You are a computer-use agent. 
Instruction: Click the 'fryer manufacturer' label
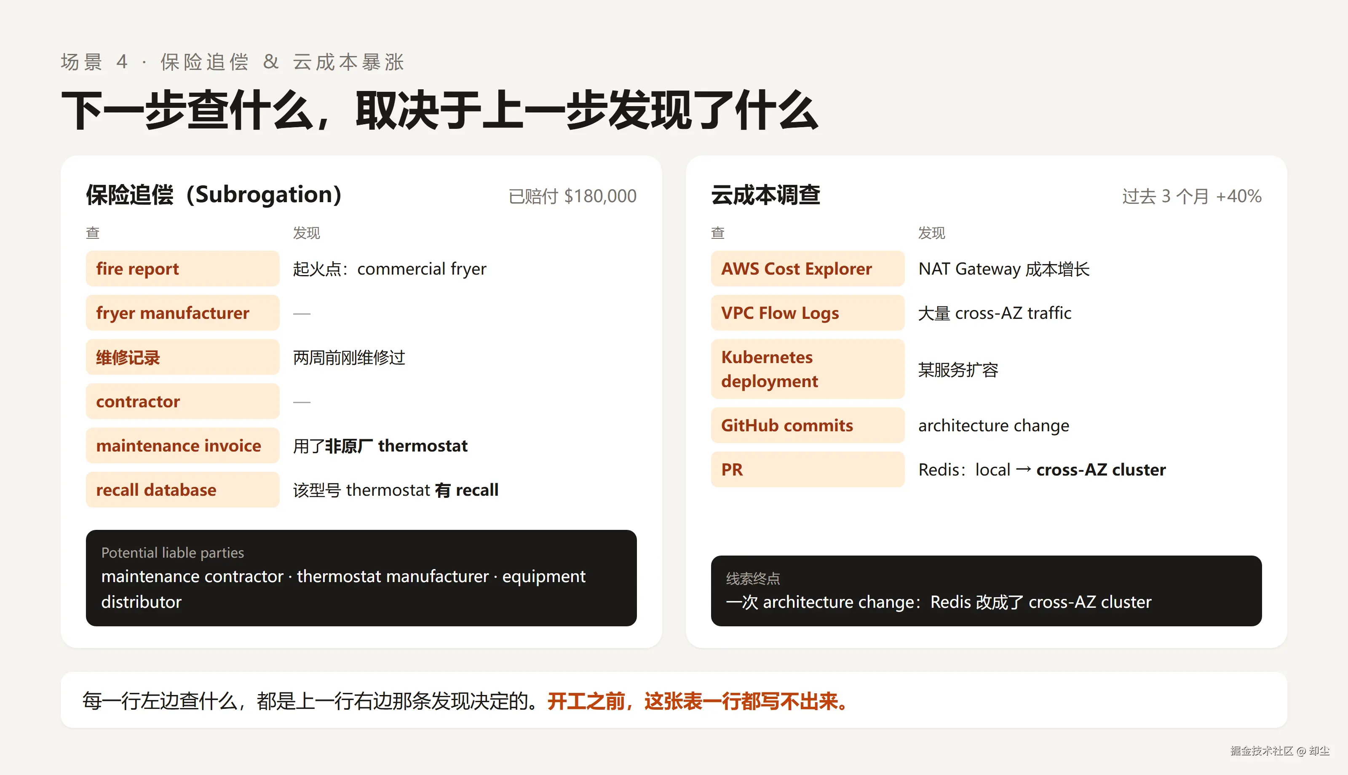click(182, 313)
